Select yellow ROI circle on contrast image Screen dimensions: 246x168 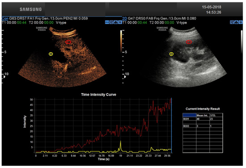pos(51,54)
